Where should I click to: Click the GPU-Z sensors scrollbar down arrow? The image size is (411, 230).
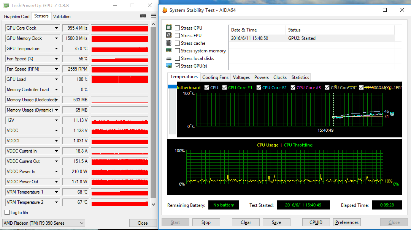coord(153,204)
